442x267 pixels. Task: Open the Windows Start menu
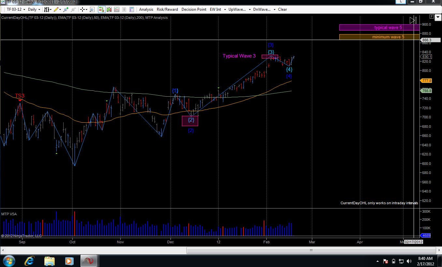click(x=9, y=261)
